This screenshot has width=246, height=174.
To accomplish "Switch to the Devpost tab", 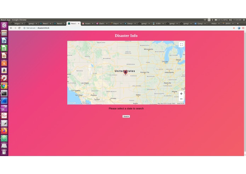I will click(130, 24).
